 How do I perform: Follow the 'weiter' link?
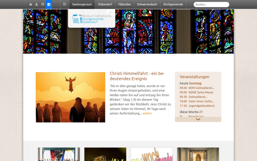147,113
